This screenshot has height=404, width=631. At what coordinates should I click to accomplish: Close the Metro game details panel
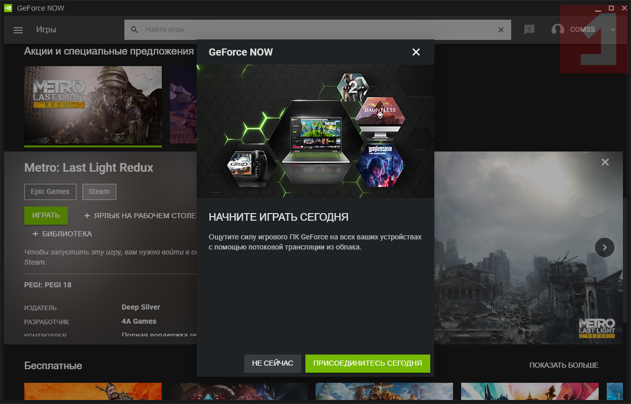point(605,162)
